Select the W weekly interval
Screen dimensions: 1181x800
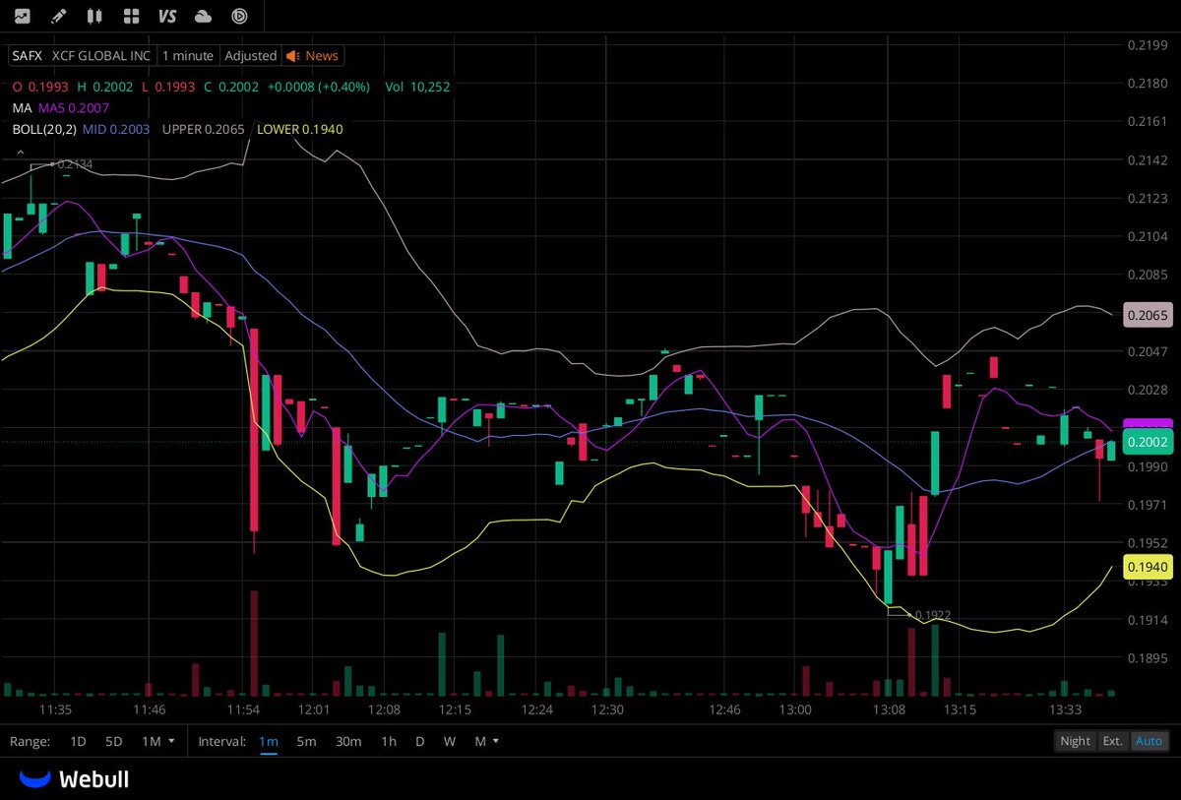pyautogui.click(x=450, y=741)
